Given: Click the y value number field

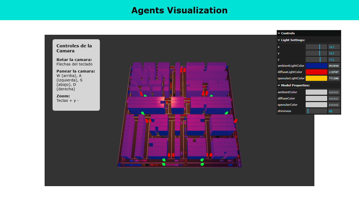Looking at the screenshot, I should (x=334, y=53).
